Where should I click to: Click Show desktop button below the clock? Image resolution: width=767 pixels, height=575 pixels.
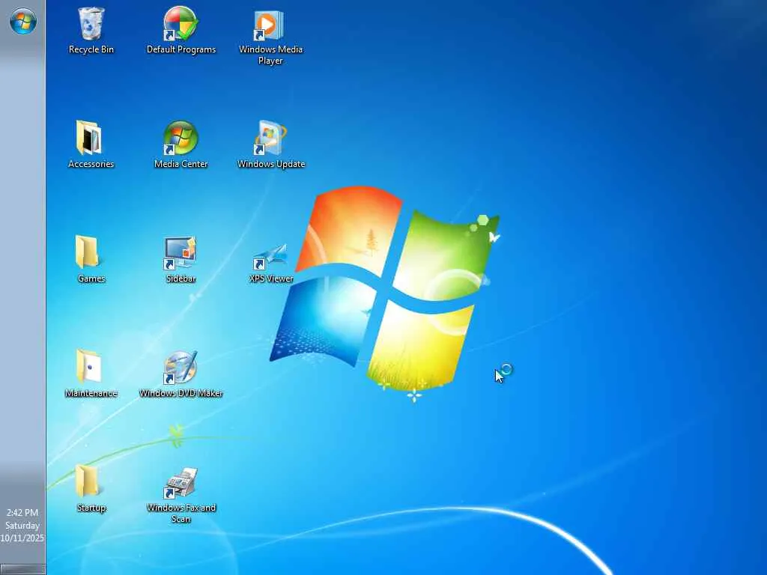[x=22, y=569]
